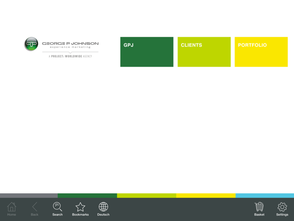The height and width of the screenshot is (221, 294).
Task: Select the dark green color bar segment
Action: [x=87, y=195]
